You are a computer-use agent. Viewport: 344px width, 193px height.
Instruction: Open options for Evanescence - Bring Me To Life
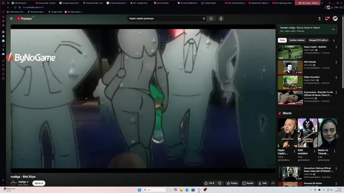tap(336, 92)
